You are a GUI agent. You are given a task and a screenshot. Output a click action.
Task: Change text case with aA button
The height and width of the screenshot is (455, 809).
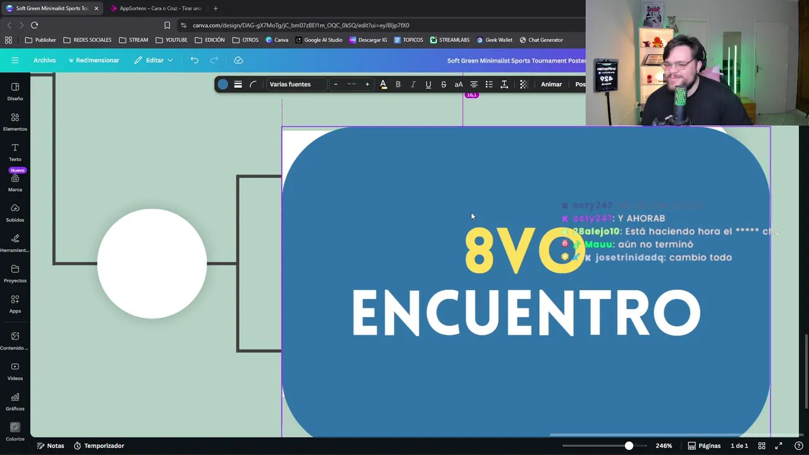pyautogui.click(x=458, y=84)
